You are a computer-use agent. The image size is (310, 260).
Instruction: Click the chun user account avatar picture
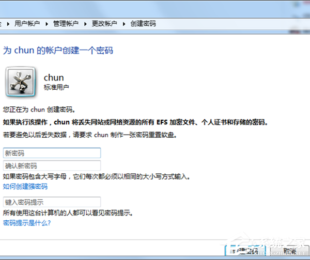(20, 82)
